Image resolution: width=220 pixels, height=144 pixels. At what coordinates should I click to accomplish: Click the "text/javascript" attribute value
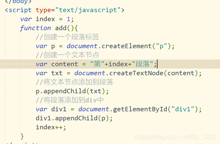[88, 10]
